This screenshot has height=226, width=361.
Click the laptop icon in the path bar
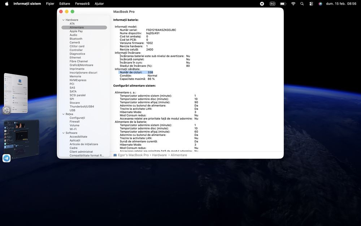pos(115,155)
